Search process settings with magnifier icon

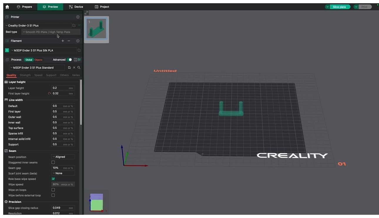(x=79, y=68)
